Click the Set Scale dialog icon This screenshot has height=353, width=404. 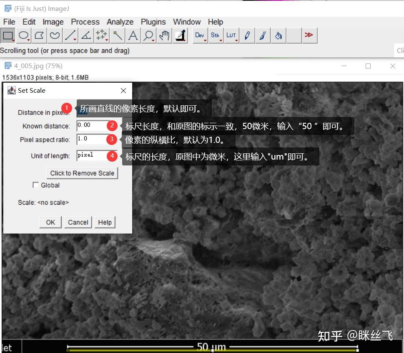pos(11,90)
